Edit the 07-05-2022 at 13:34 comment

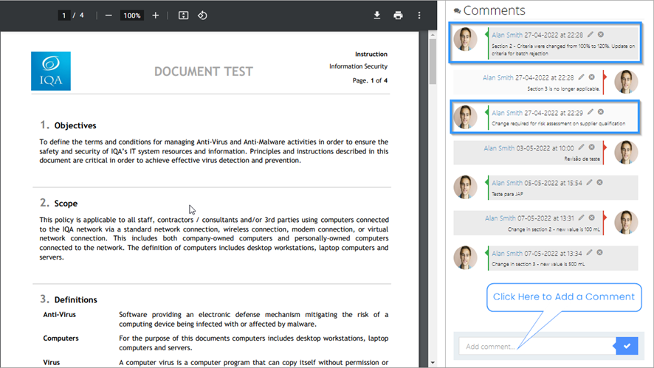[589, 252]
